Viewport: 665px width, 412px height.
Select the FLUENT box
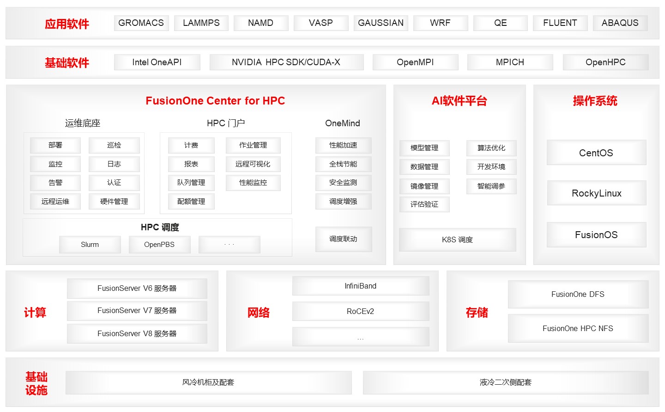click(560, 23)
